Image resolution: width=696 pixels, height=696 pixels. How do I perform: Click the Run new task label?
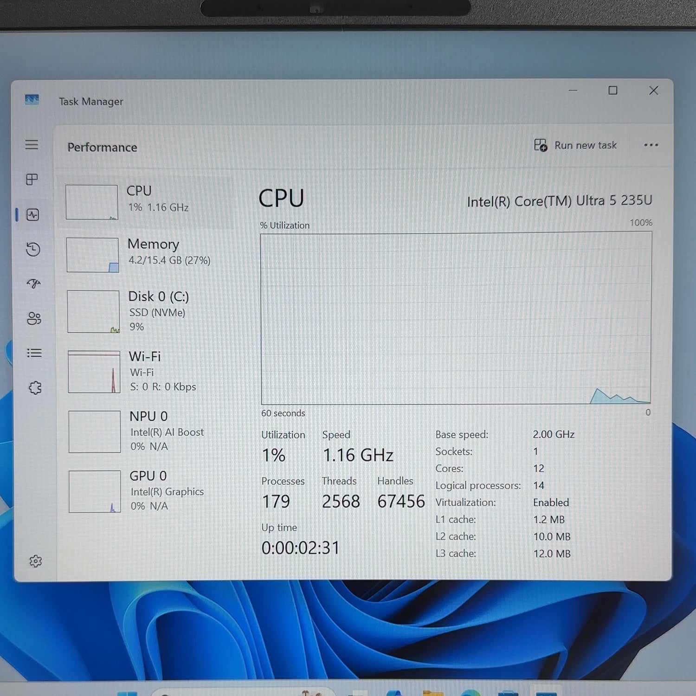[x=586, y=146]
